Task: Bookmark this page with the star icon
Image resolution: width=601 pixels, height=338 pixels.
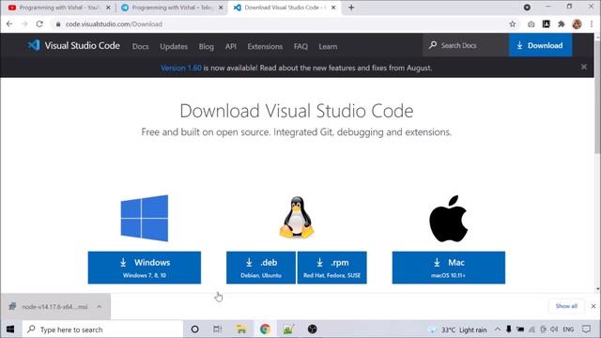Action: coord(513,24)
